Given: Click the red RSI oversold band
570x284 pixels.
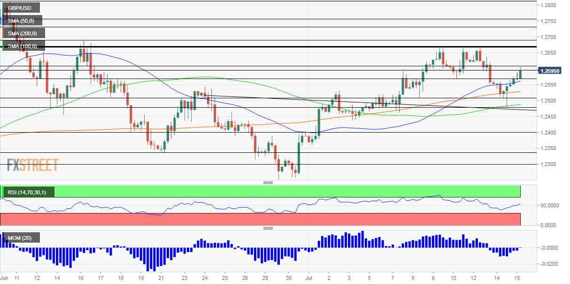Looking at the screenshot, I should coord(261,219).
